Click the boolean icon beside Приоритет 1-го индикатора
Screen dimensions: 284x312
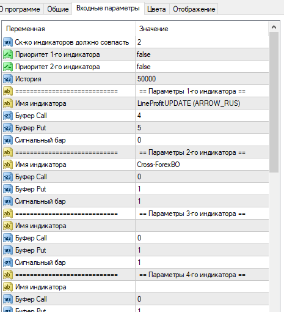[8, 54]
